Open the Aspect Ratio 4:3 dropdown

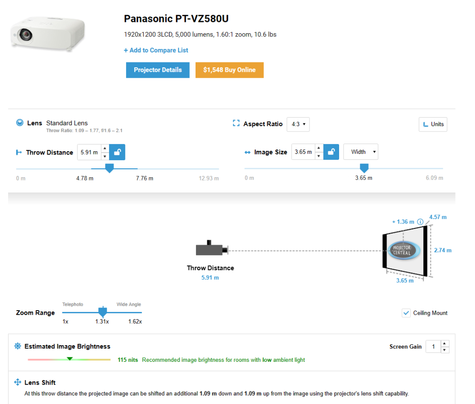[x=298, y=124]
